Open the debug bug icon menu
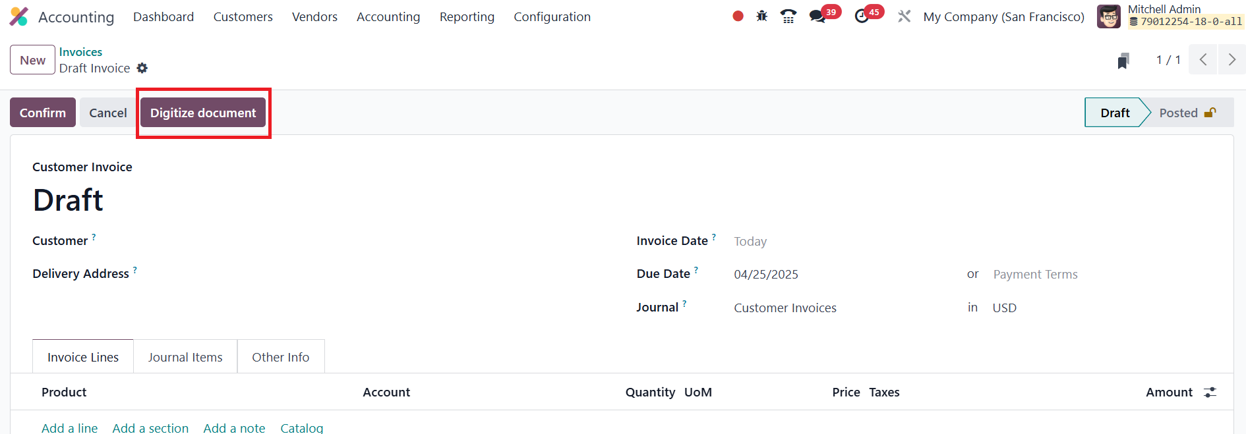The width and height of the screenshot is (1246, 434). [x=762, y=16]
